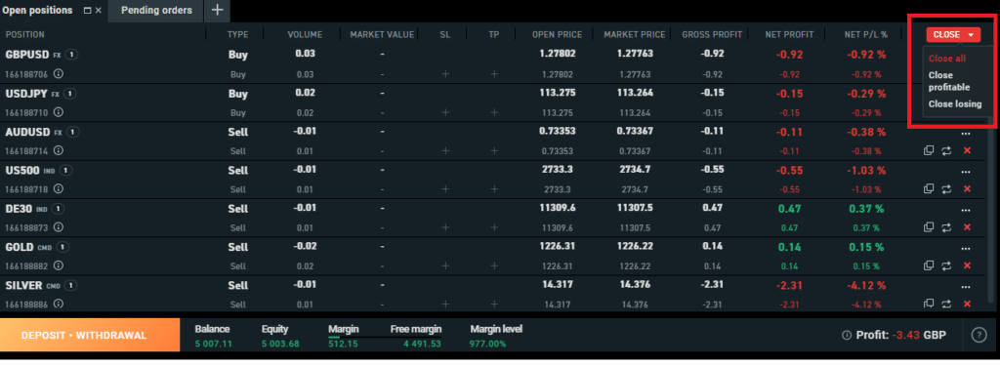Add take profit plus for SILVER order

pyautogui.click(x=494, y=304)
